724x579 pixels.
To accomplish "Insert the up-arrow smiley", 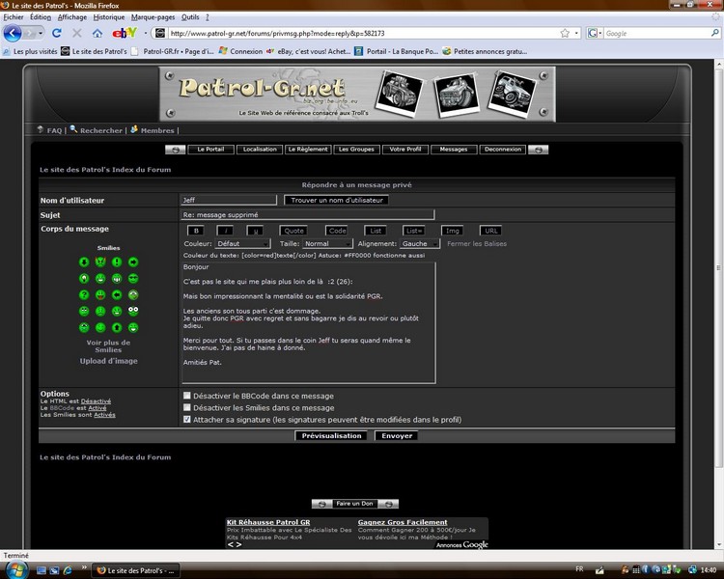I will [117, 328].
